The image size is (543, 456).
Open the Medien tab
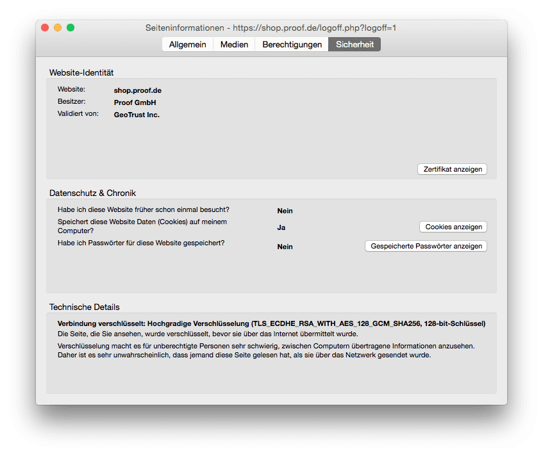pos(234,45)
